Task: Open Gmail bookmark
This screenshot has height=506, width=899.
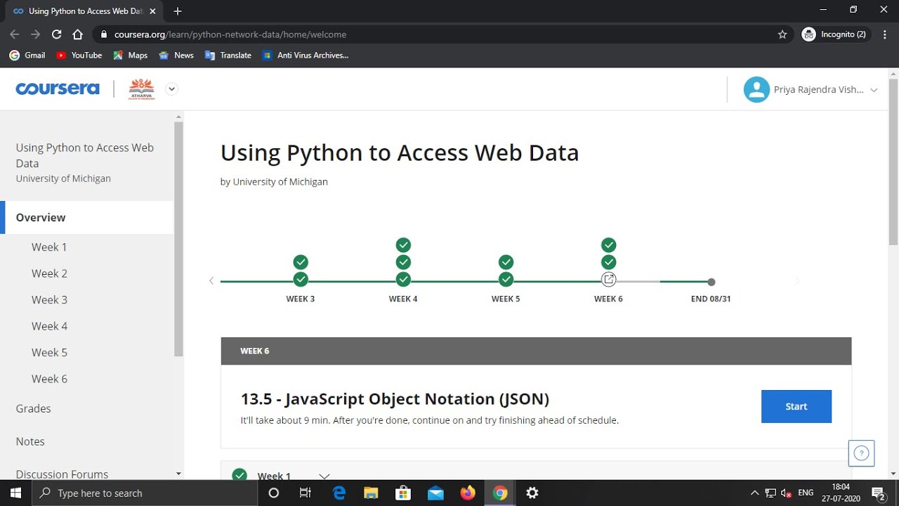Action: click(27, 55)
